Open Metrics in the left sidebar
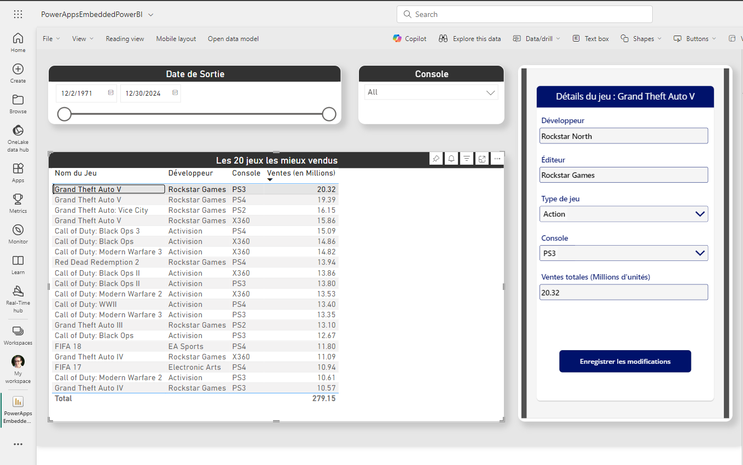This screenshot has height=465, width=743. 18,204
